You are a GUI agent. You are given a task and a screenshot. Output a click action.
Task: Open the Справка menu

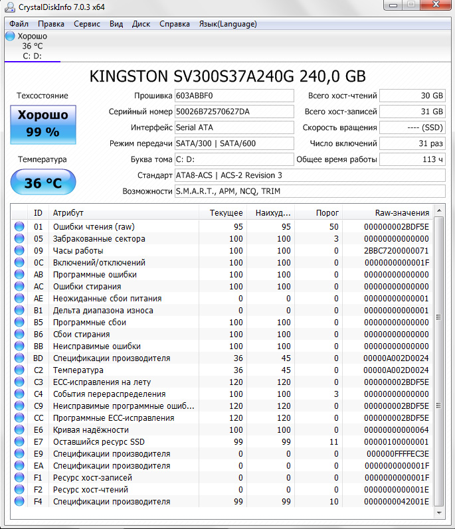(175, 24)
